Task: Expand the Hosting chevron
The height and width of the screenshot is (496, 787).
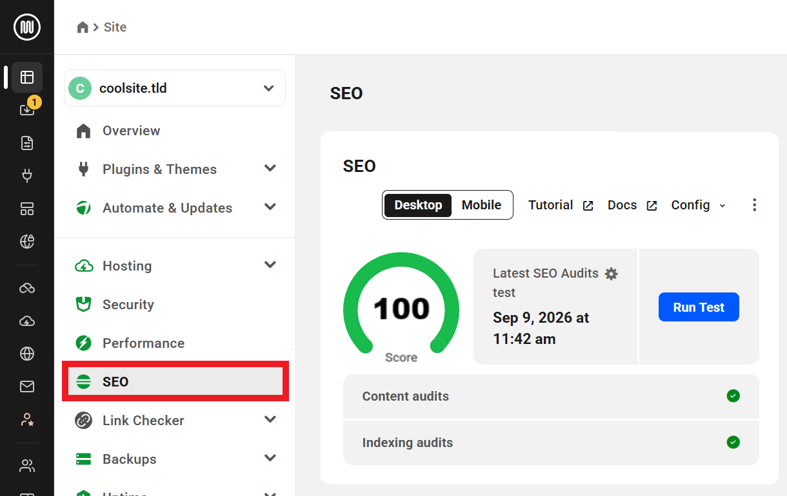Action: tap(270, 265)
